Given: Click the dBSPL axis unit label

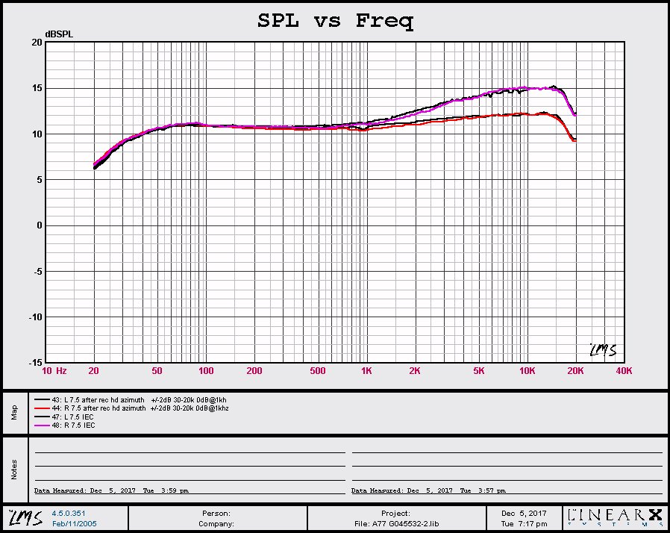Looking at the screenshot, I should [59, 34].
